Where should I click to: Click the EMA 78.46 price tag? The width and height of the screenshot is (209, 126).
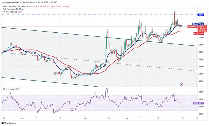[x=198, y=24]
